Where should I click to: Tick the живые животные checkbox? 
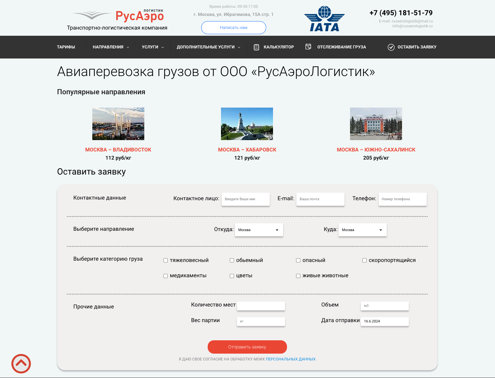click(298, 276)
